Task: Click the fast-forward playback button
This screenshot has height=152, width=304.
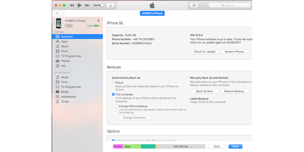Action: (87, 5)
